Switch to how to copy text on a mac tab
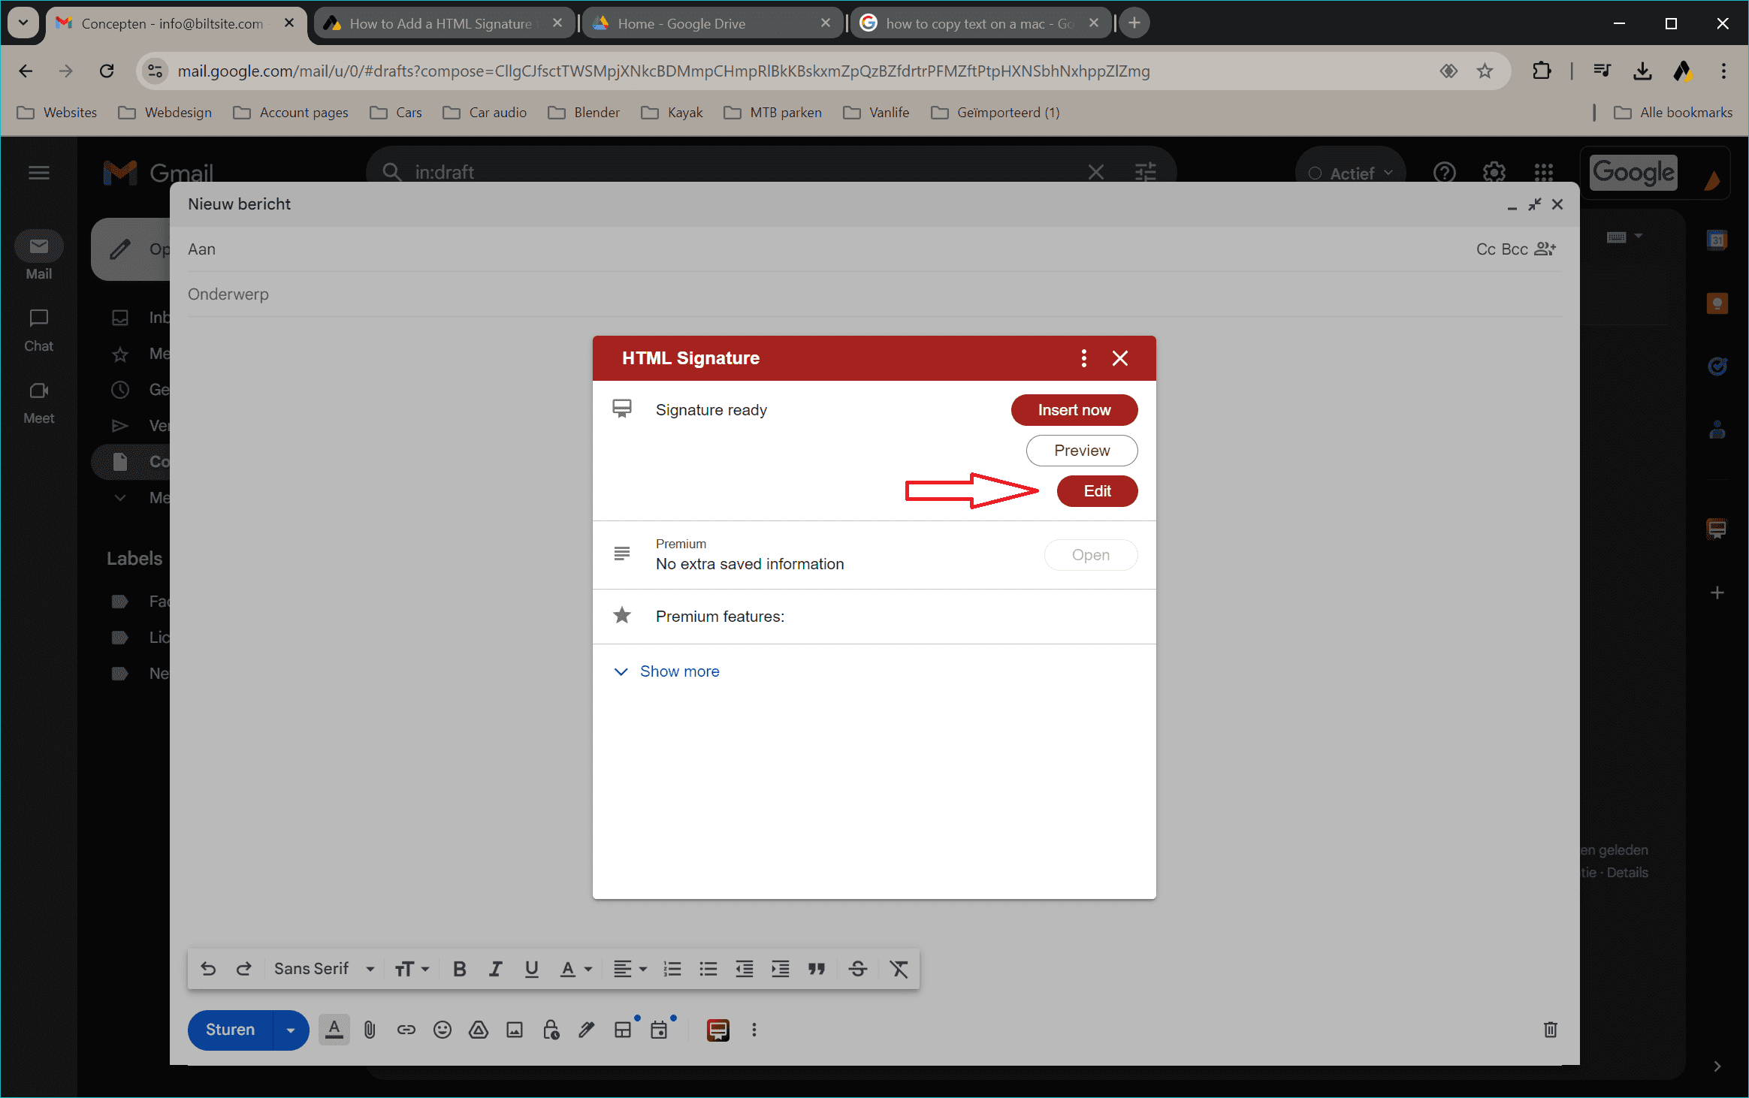 click(x=980, y=23)
